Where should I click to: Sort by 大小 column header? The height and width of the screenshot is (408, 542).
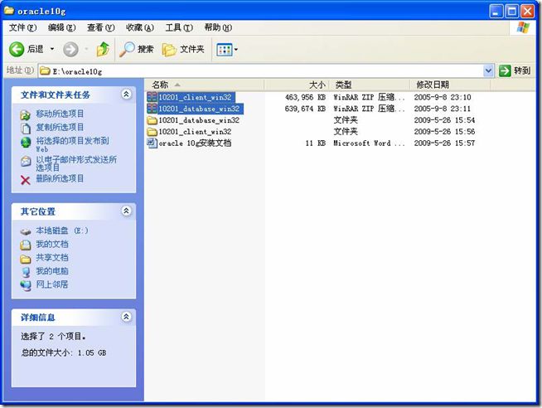(296, 85)
